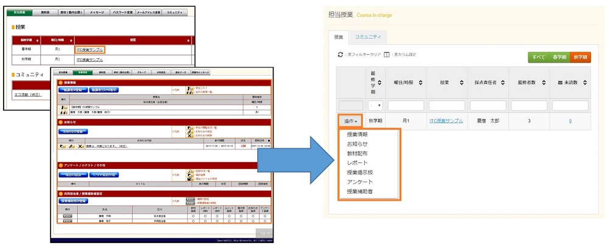This screenshot has width=608, height=246.
Task: Show すべて semesters filter
Action: click(538, 57)
